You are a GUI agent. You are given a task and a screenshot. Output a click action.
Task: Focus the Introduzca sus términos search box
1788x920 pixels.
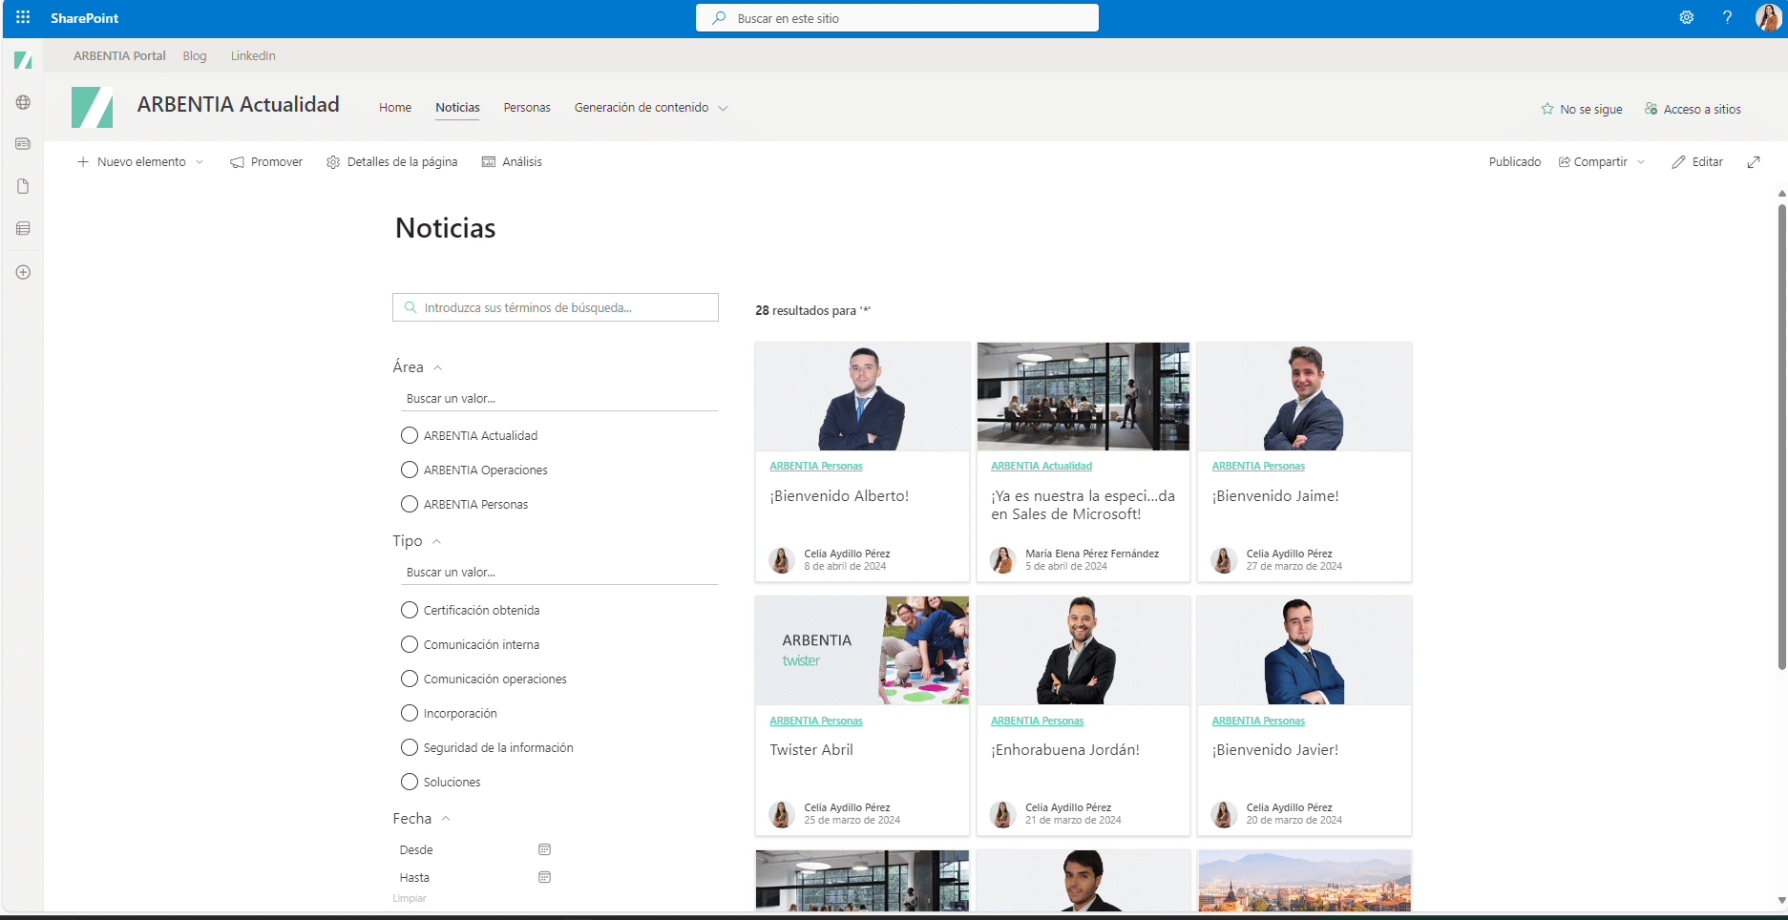click(x=556, y=307)
